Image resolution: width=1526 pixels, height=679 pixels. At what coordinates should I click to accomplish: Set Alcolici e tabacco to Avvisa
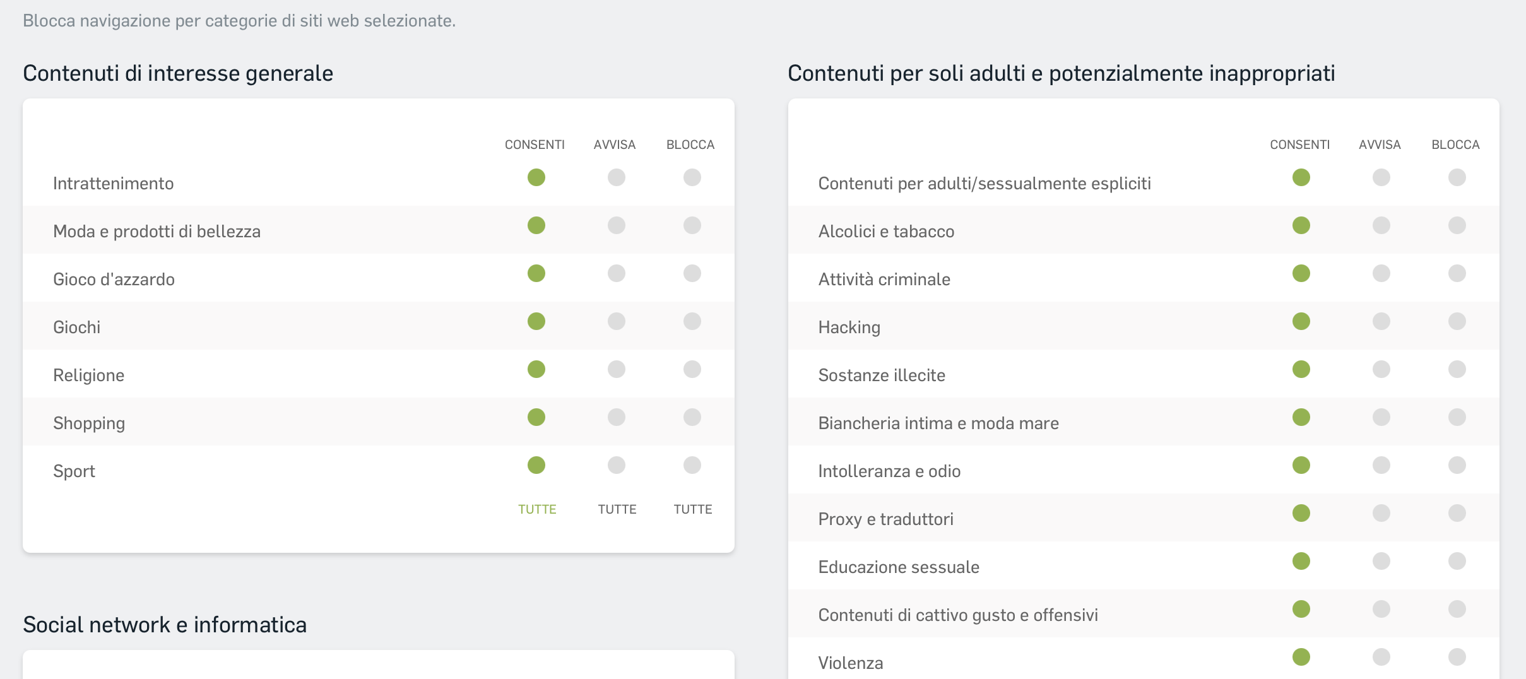click(1381, 225)
